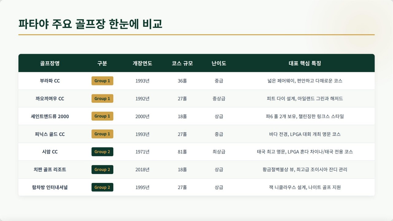393x221 pixels.
Task: Click 27홀 in the 람차방 인터내셔널 row
Action: (182, 187)
